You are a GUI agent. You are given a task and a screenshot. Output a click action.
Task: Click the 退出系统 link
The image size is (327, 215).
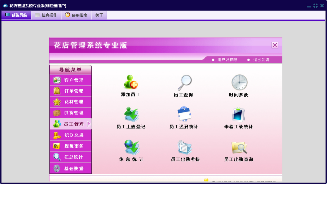[261, 60]
